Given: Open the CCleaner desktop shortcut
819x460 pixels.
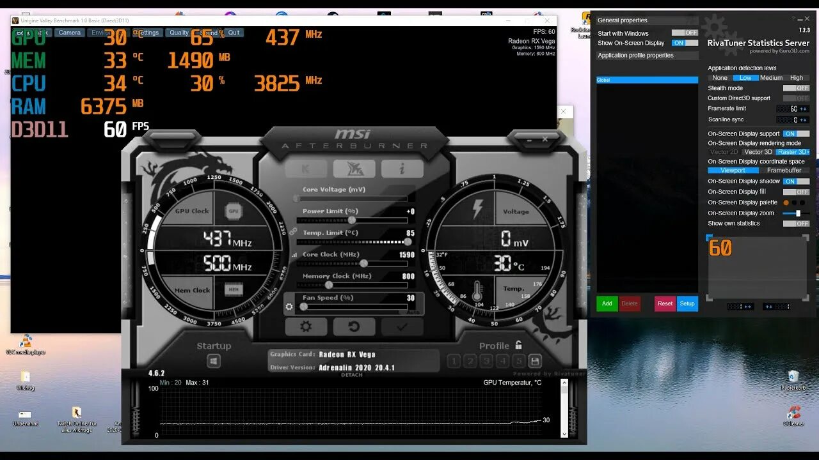Looking at the screenshot, I should (794, 417).
